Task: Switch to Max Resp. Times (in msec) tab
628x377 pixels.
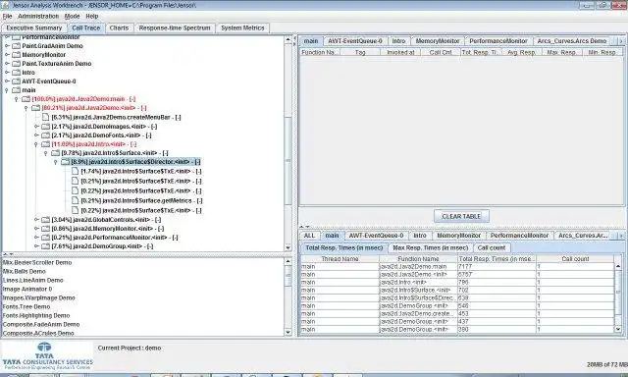Action: point(431,248)
